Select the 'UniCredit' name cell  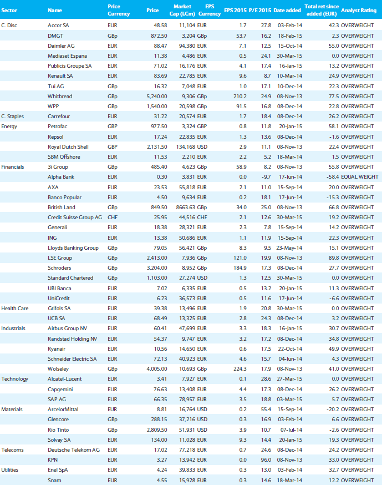pyautogui.click(x=58, y=299)
